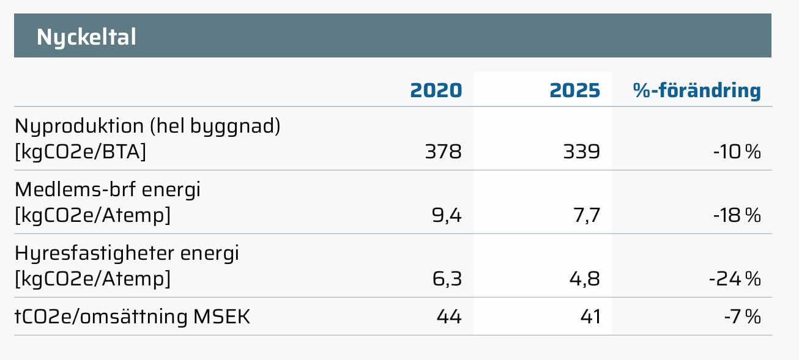Click the -10 % change cell
The image size is (799, 360).
click(737, 152)
